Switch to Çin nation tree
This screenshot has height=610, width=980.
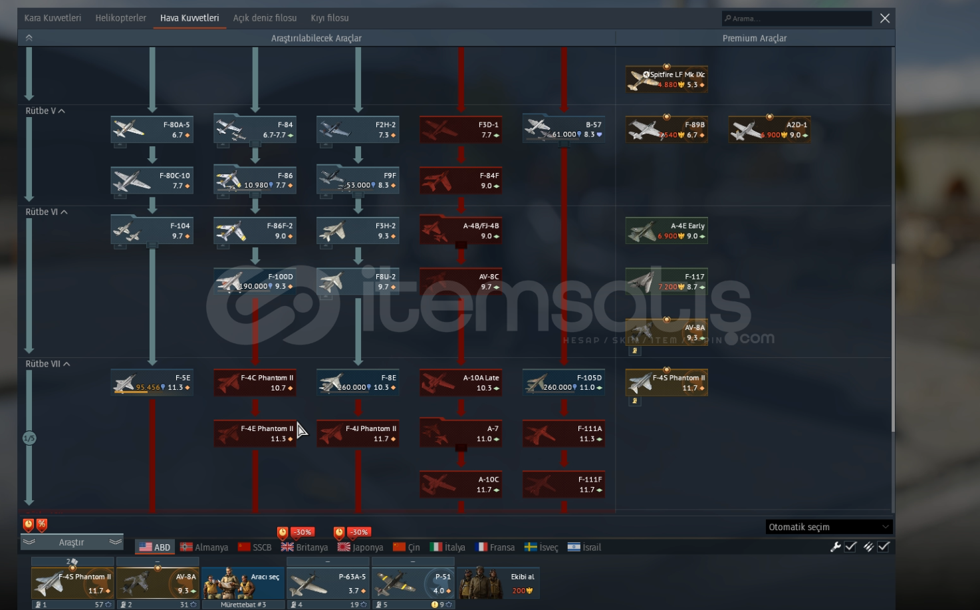click(406, 547)
